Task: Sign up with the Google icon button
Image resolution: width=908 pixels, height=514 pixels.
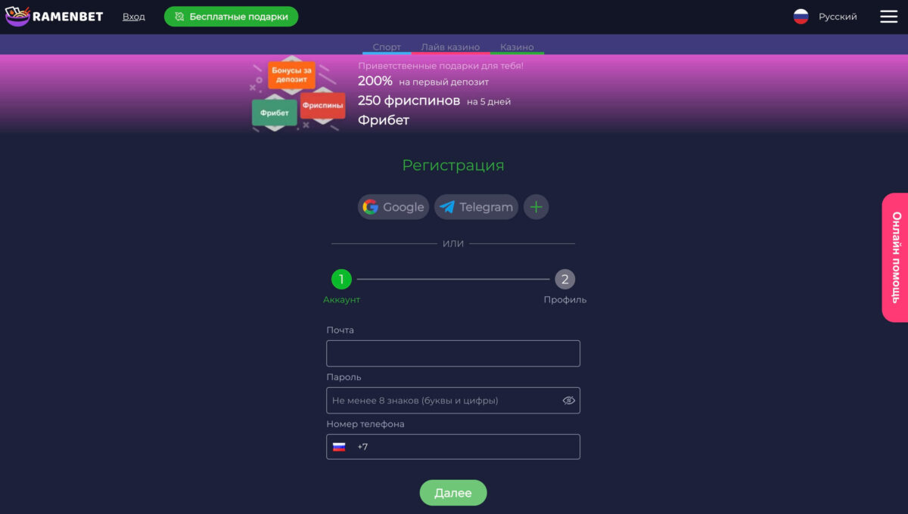Action: [x=393, y=207]
